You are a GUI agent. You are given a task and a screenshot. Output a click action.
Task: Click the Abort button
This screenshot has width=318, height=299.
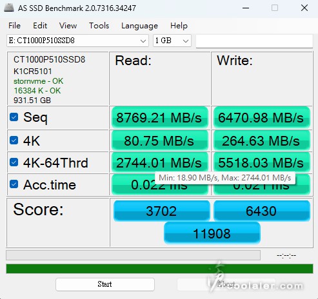click(x=226, y=284)
